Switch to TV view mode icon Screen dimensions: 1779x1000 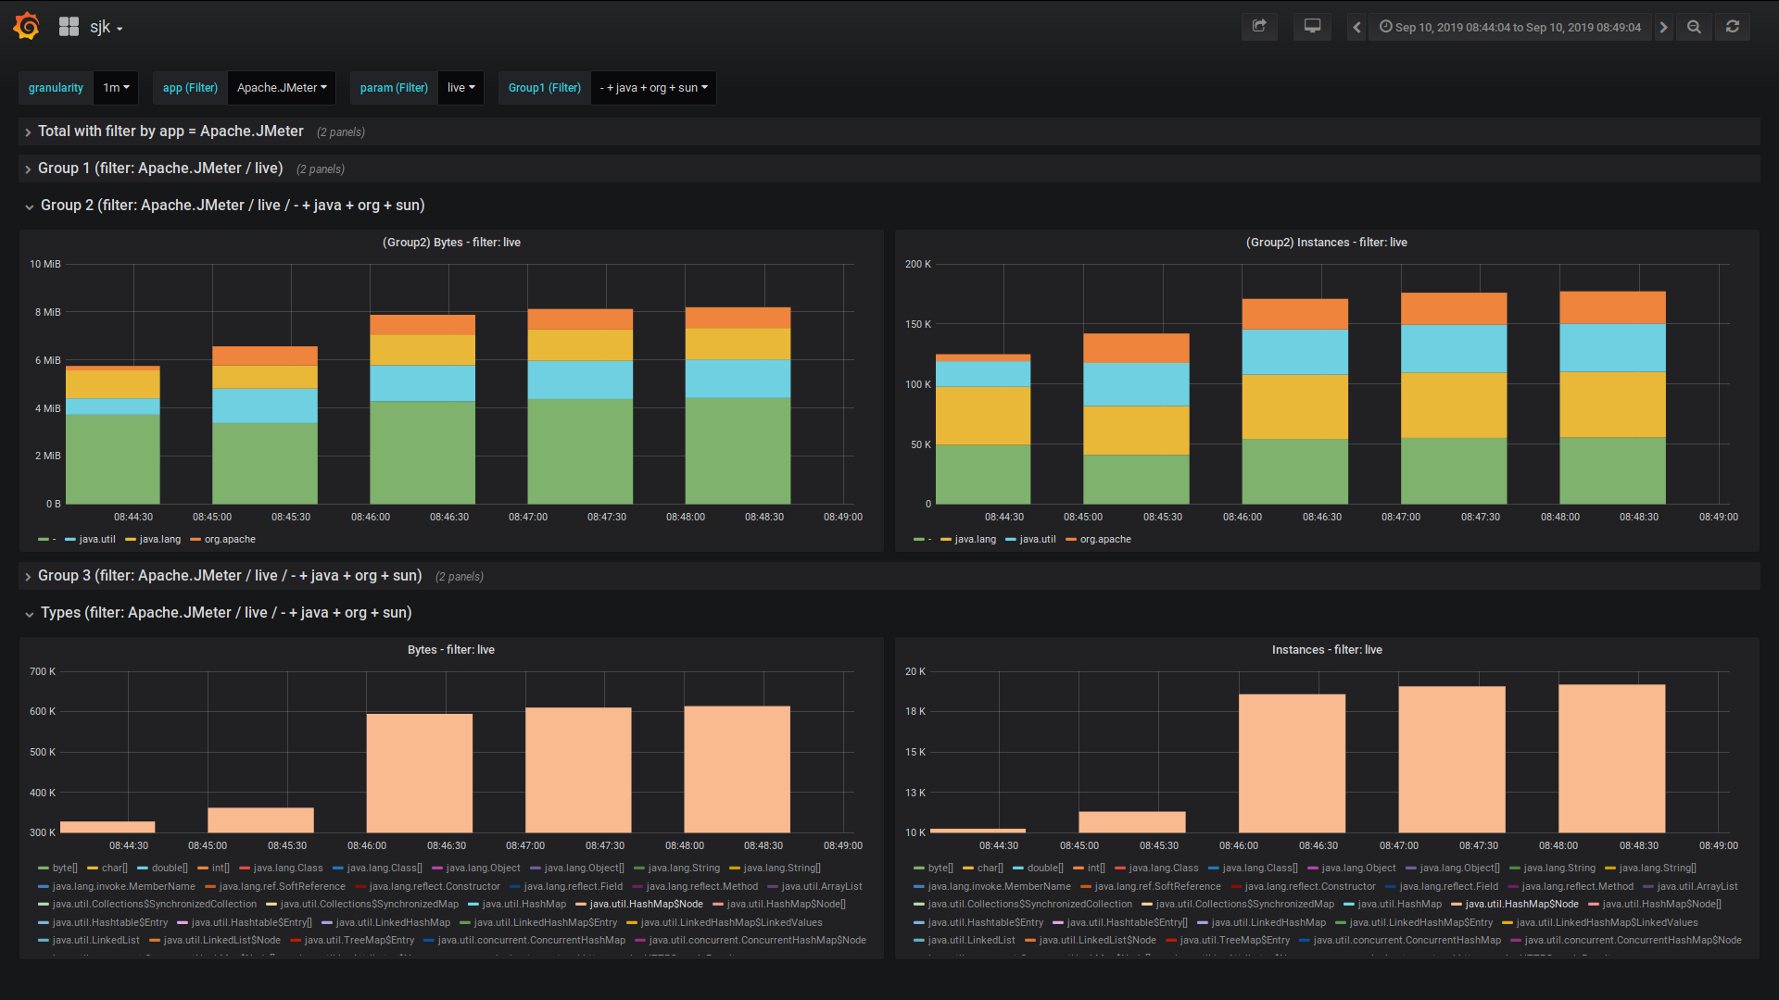click(x=1312, y=27)
